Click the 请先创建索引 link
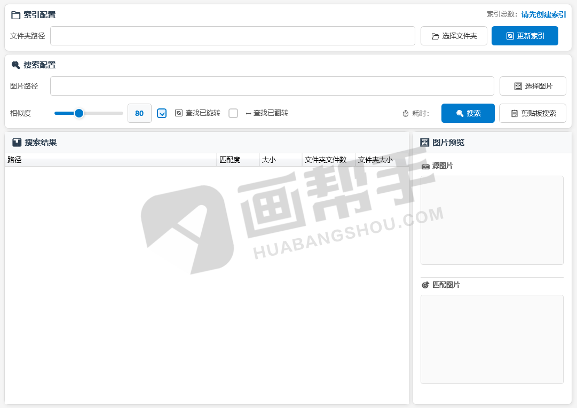This screenshot has height=408, width=577. click(x=543, y=14)
